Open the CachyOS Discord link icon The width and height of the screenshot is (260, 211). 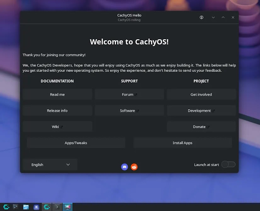124,167
